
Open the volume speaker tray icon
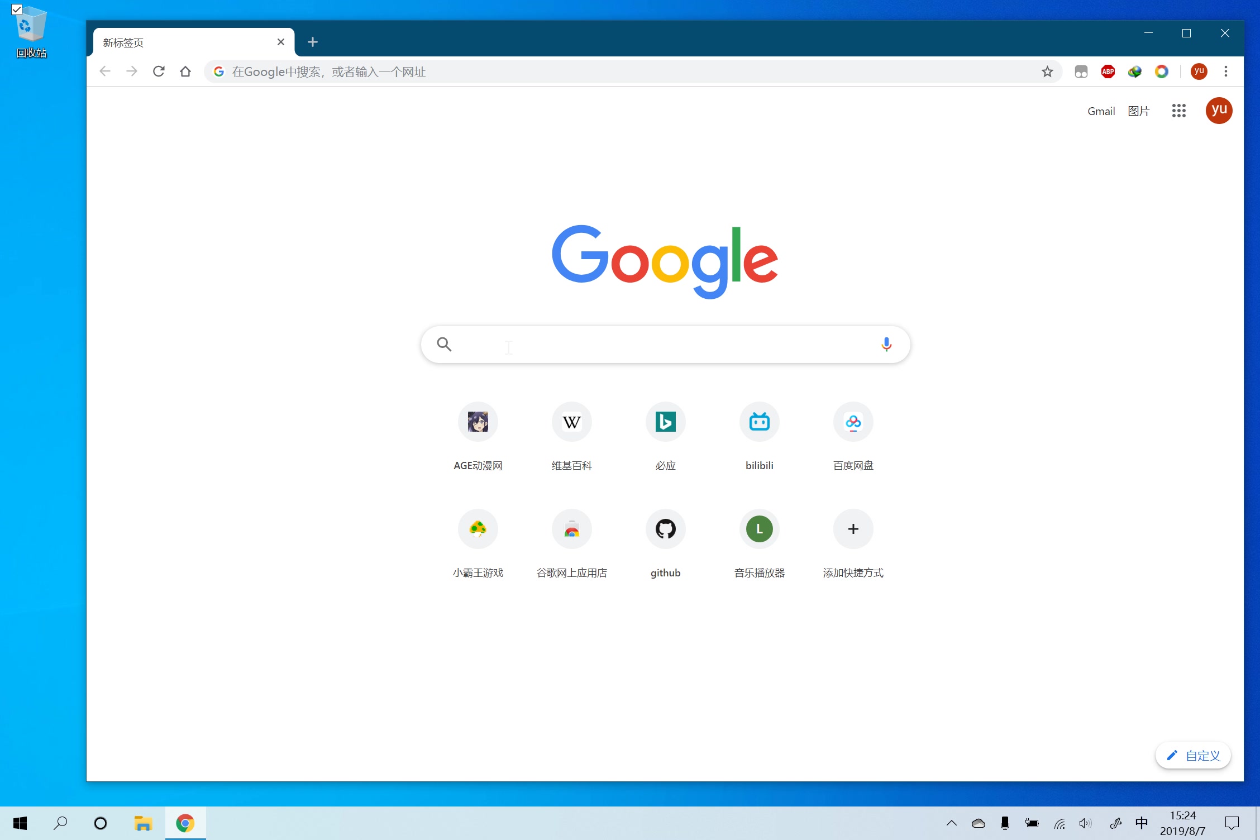point(1086,823)
